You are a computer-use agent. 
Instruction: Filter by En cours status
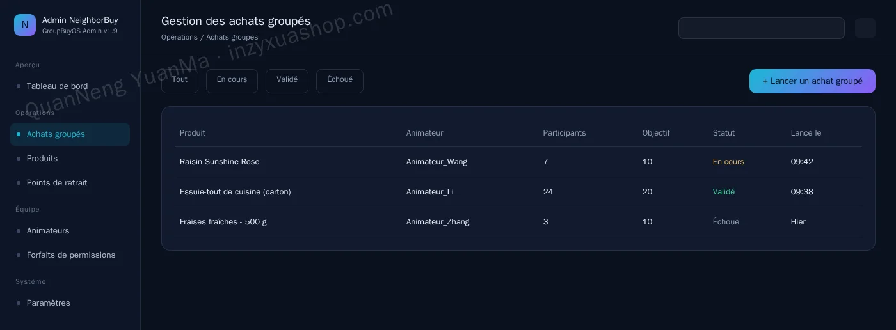pos(232,81)
